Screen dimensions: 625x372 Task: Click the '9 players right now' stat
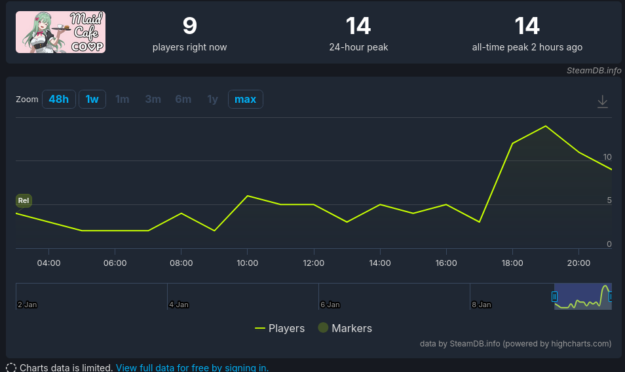[x=190, y=34]
